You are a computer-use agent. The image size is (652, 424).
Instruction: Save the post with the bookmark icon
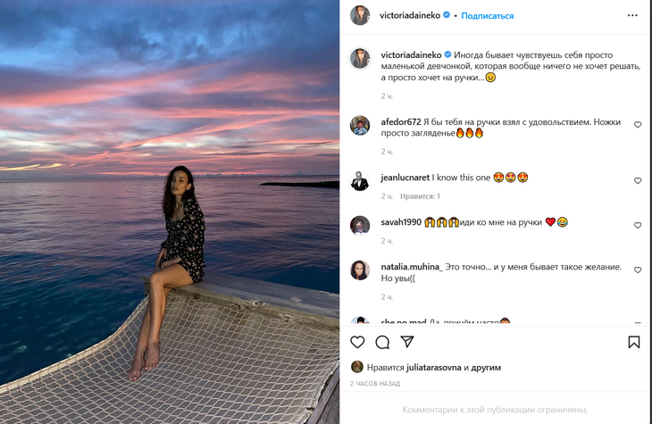[x=633, y=342]
